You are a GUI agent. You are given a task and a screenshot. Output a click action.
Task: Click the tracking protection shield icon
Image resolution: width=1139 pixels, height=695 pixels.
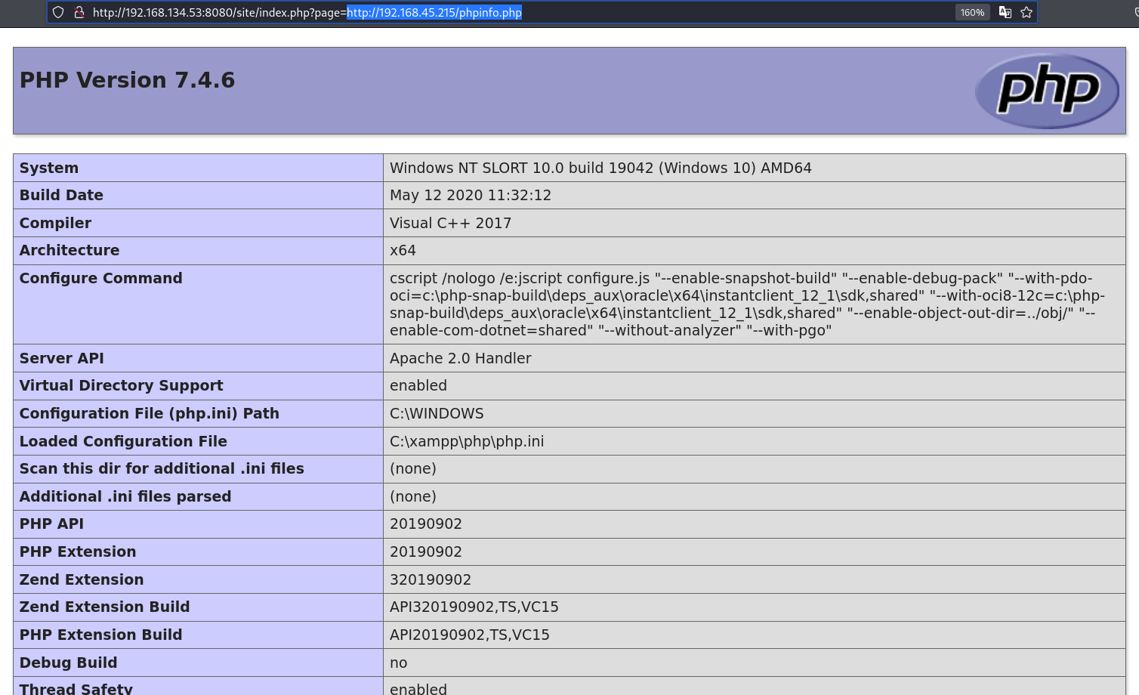[x=58, y=12]
